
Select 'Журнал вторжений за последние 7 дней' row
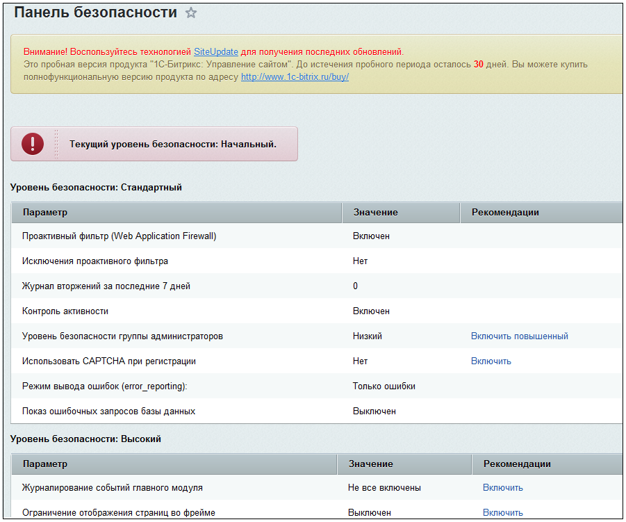[x=317, y=286]
